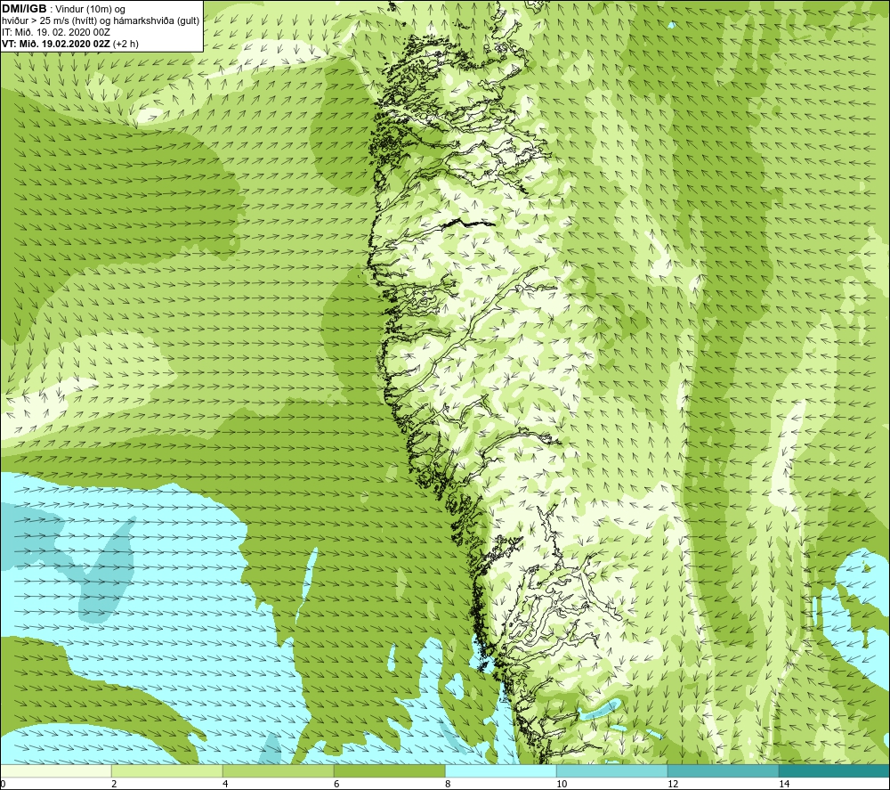890x790 pixels.
Task: Click the 'hviður > 25 m/s (hvítt)' description line
Action: [101, 20]
